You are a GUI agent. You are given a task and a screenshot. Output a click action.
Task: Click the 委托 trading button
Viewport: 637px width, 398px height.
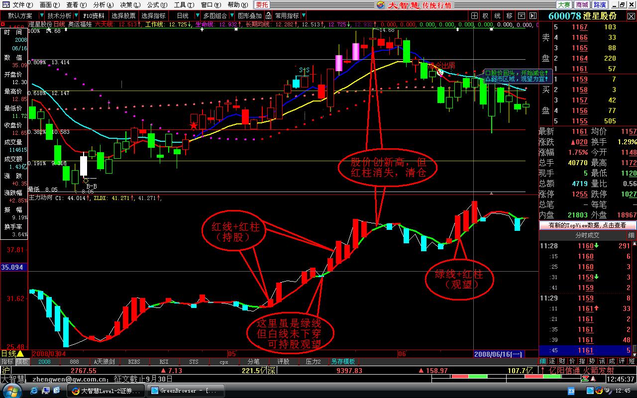tap(262, 4)
